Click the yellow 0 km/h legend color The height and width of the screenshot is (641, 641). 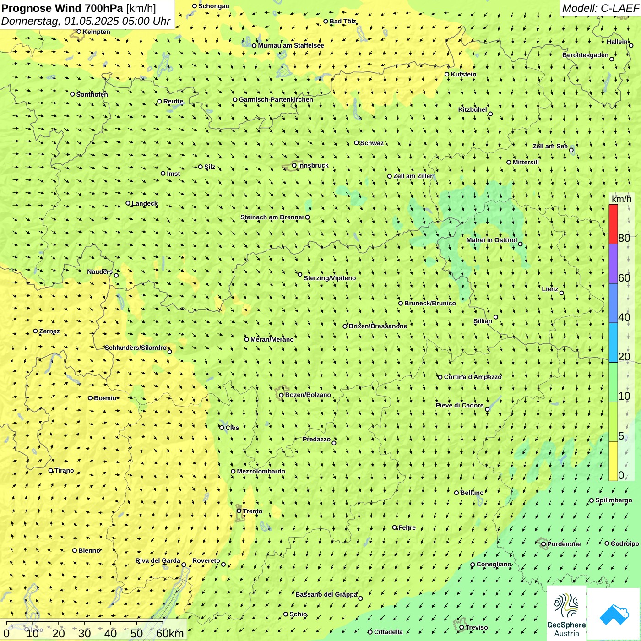coord(613,461)
